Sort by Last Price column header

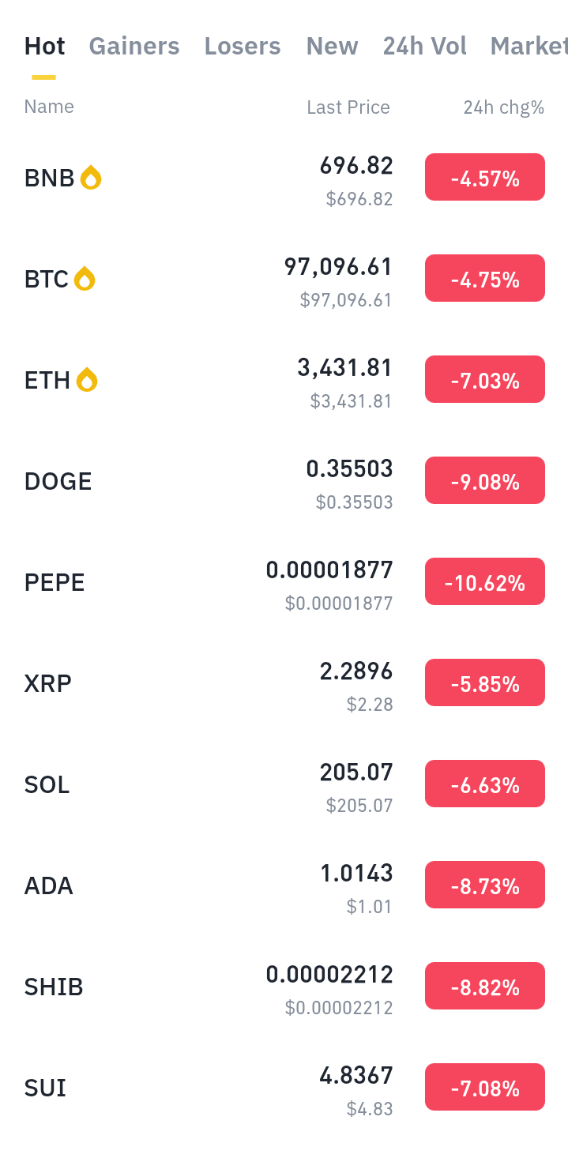[x=348, y=107]
